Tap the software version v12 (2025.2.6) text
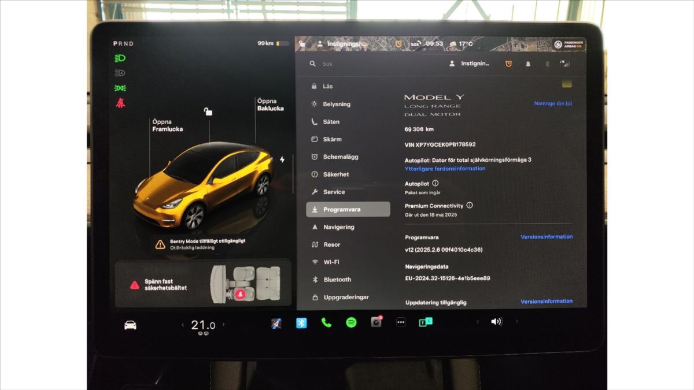This screenshot has height=390, width=694. coord(444,250)
